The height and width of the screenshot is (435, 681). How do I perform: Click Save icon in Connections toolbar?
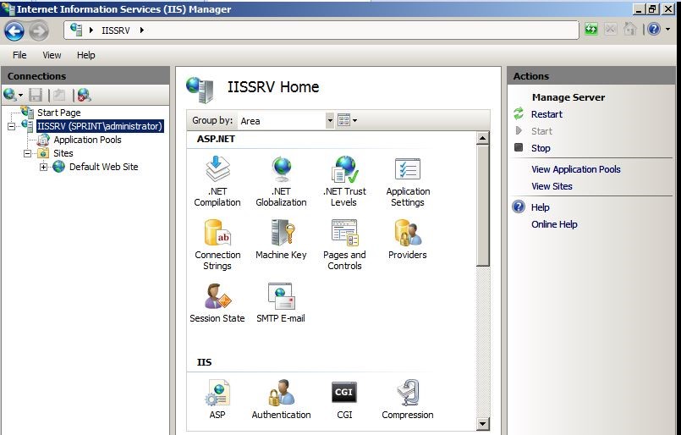point(36,95)
